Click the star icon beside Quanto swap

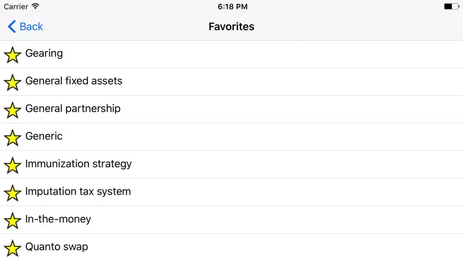(x=12, y=248)
